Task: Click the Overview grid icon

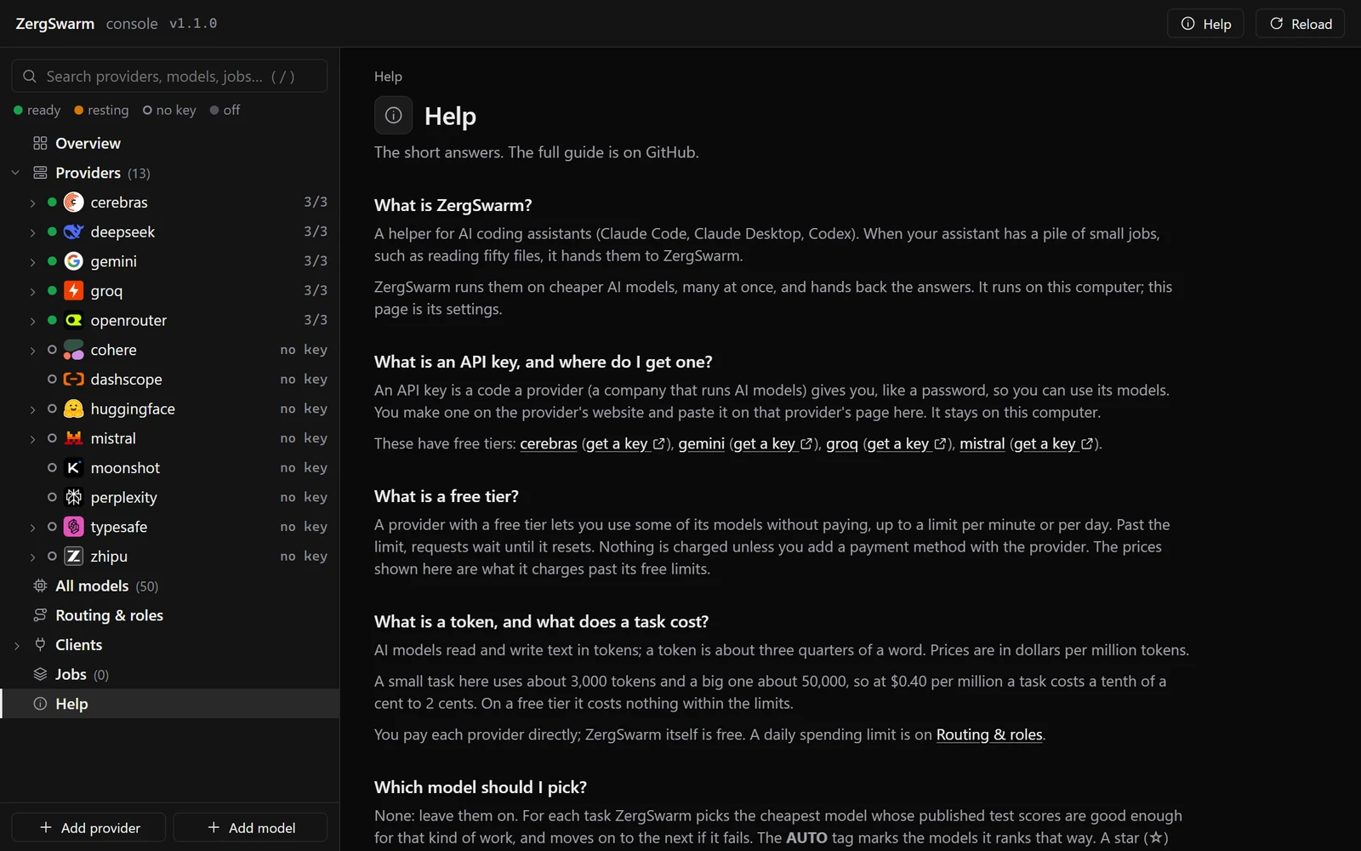Action: (x=40, y=143)
